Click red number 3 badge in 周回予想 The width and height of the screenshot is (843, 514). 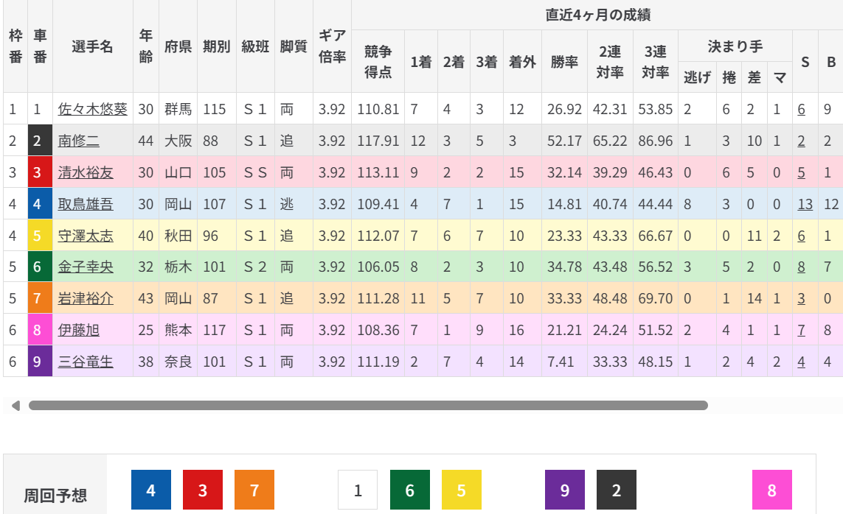pyautogui.click(x=203, y=490)
